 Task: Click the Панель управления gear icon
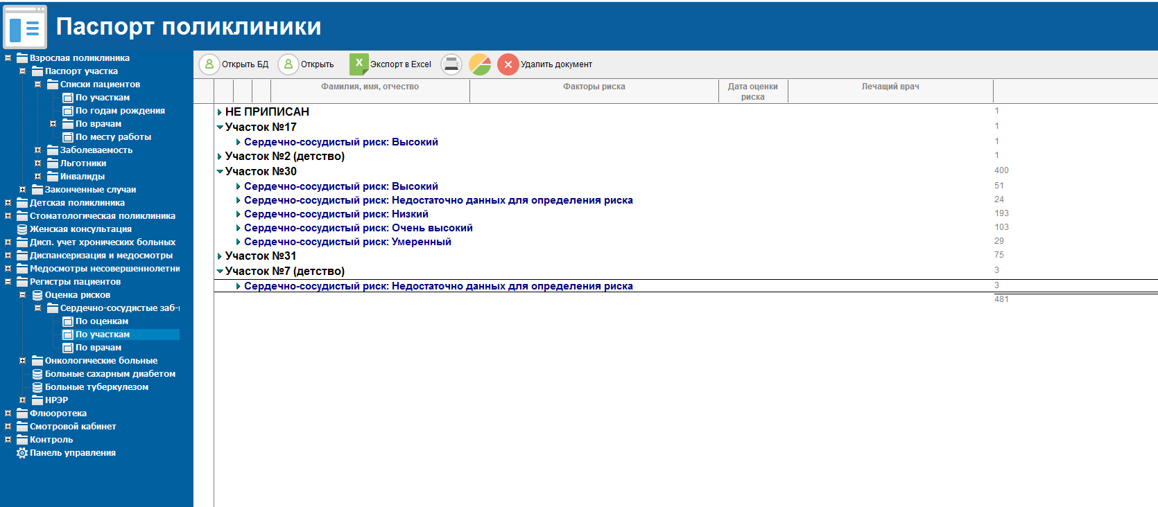pyautogui.click(x=22, y=453)
